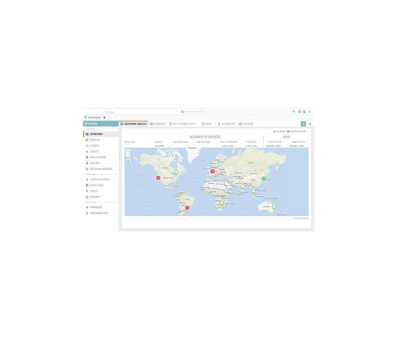Screen dimensions: 397x339
Task: Open Firmware under the Maintain section
Action: tap(96, 207)
